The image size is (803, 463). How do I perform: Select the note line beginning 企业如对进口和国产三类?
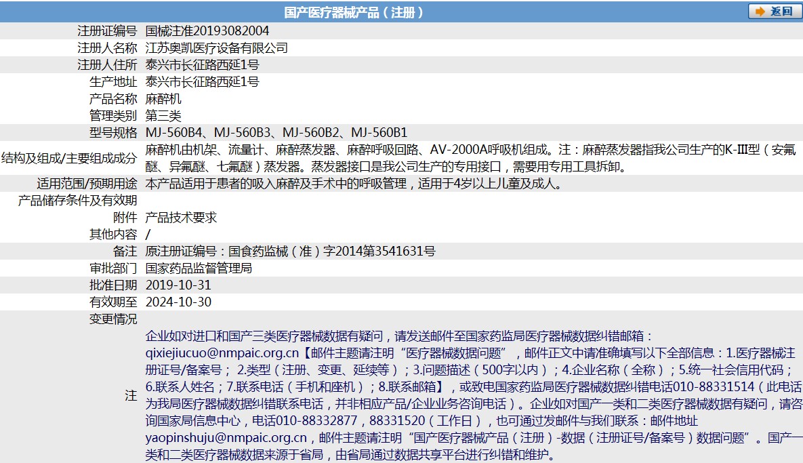click(x=399, y=336)
